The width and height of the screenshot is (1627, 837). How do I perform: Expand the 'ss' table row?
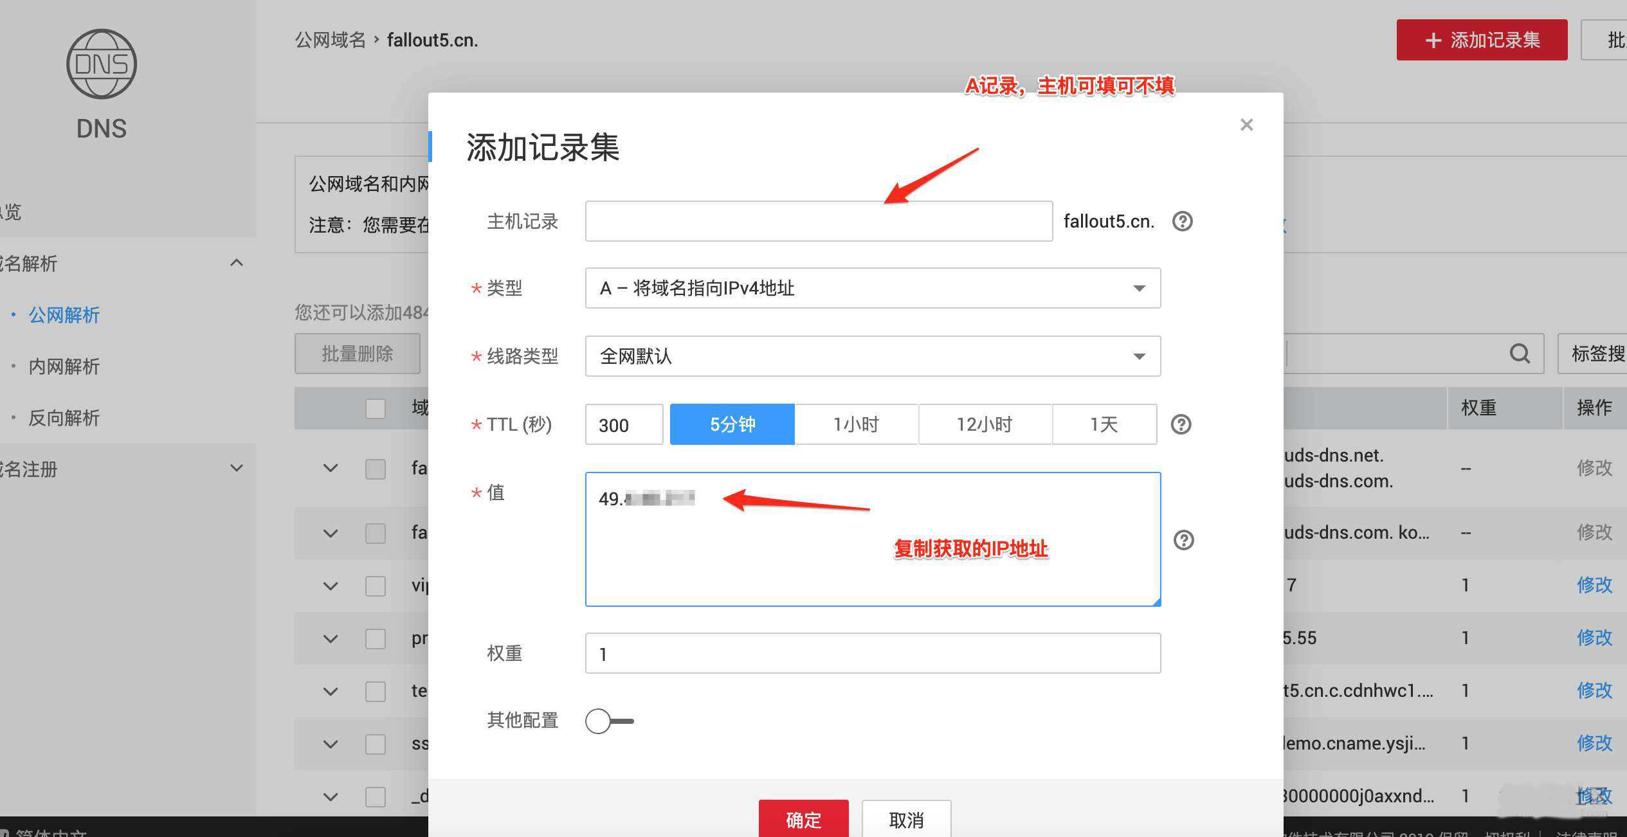pyautogui.click(x=331, y=744)
